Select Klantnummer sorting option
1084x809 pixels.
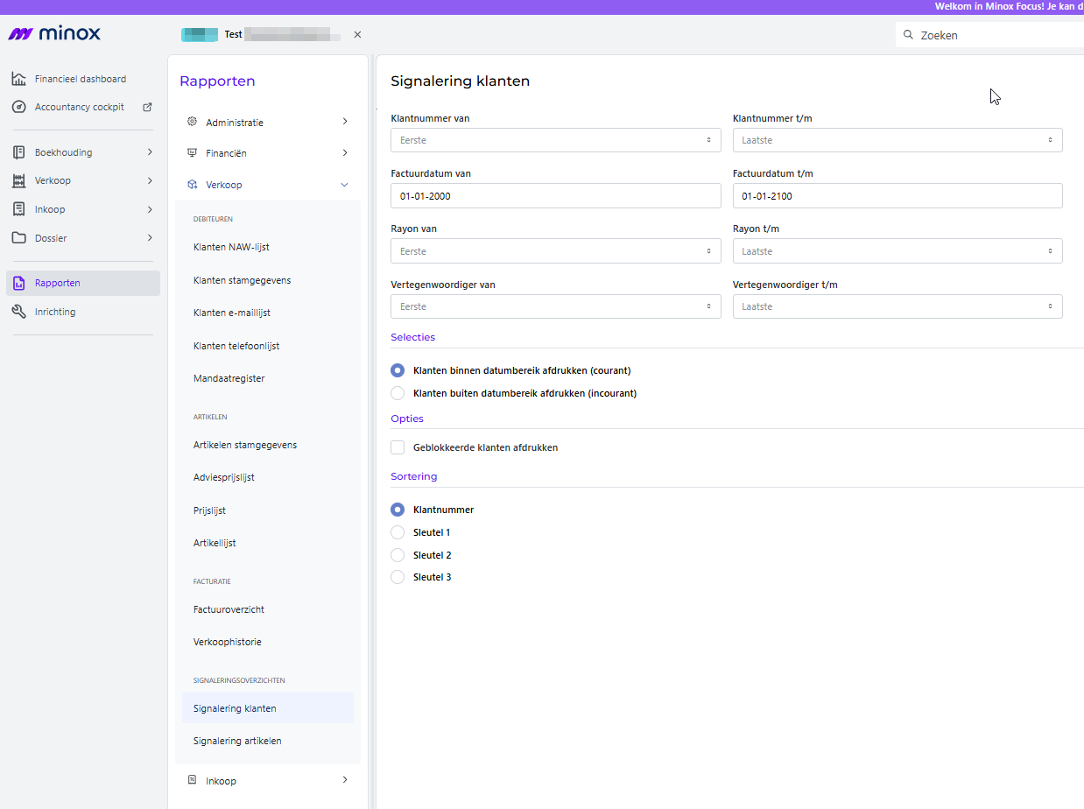pos(398,510)
